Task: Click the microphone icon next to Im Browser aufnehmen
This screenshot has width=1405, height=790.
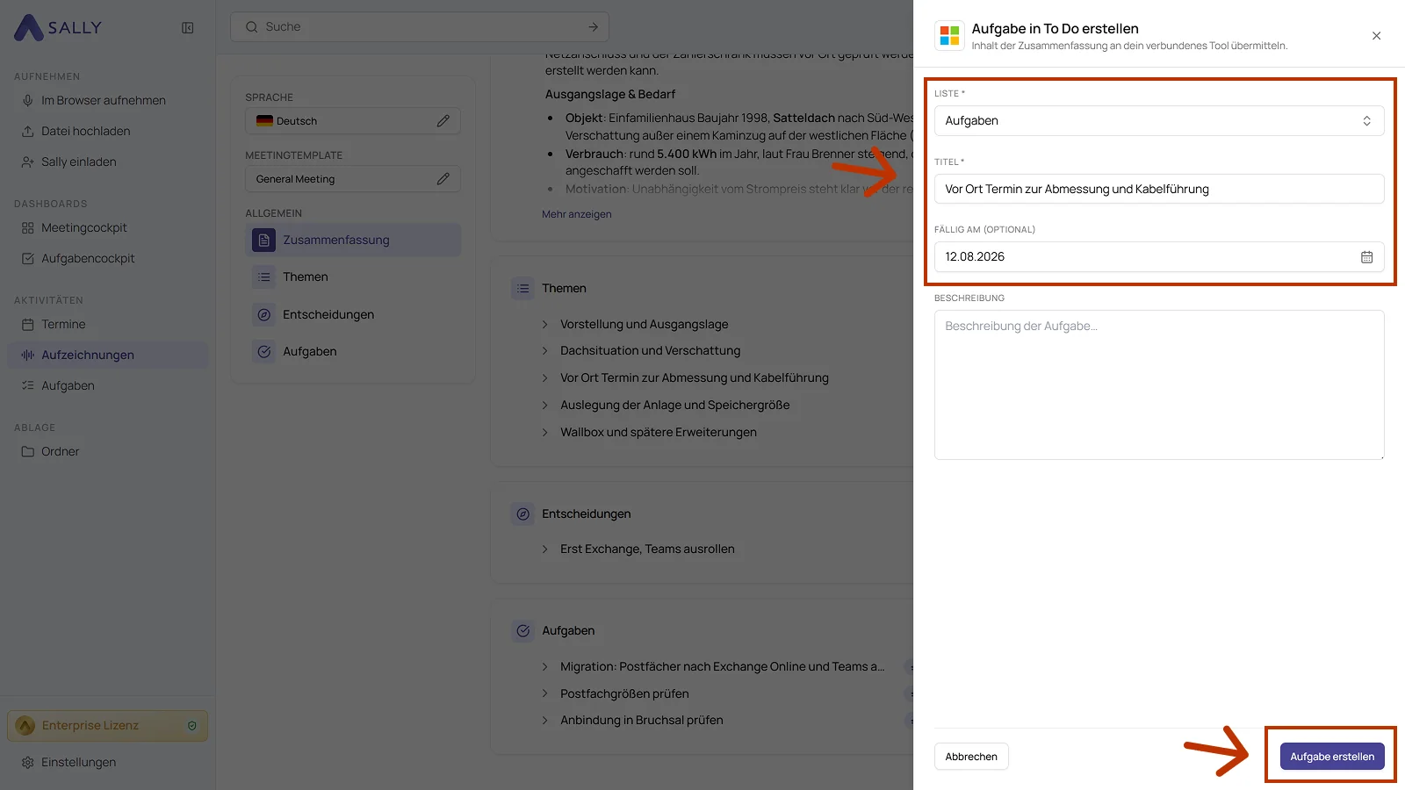Action: point(27,101)
